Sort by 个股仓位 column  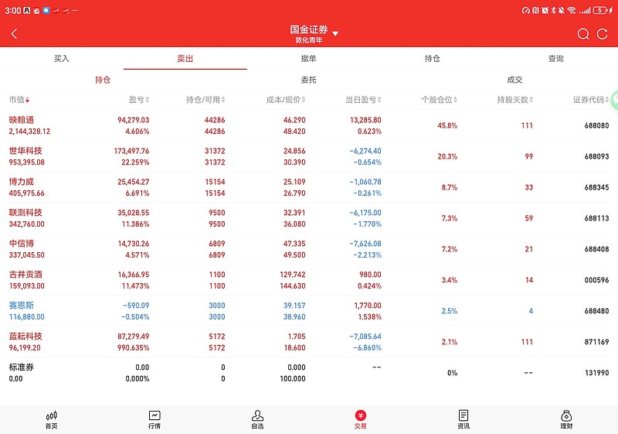click(x=439, y=100)
